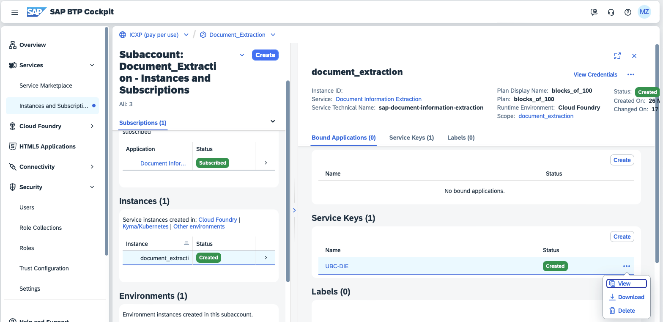This screenshot has width=663, height=322.
Task: Click the Overview sidebar icon
Action: 13,45
